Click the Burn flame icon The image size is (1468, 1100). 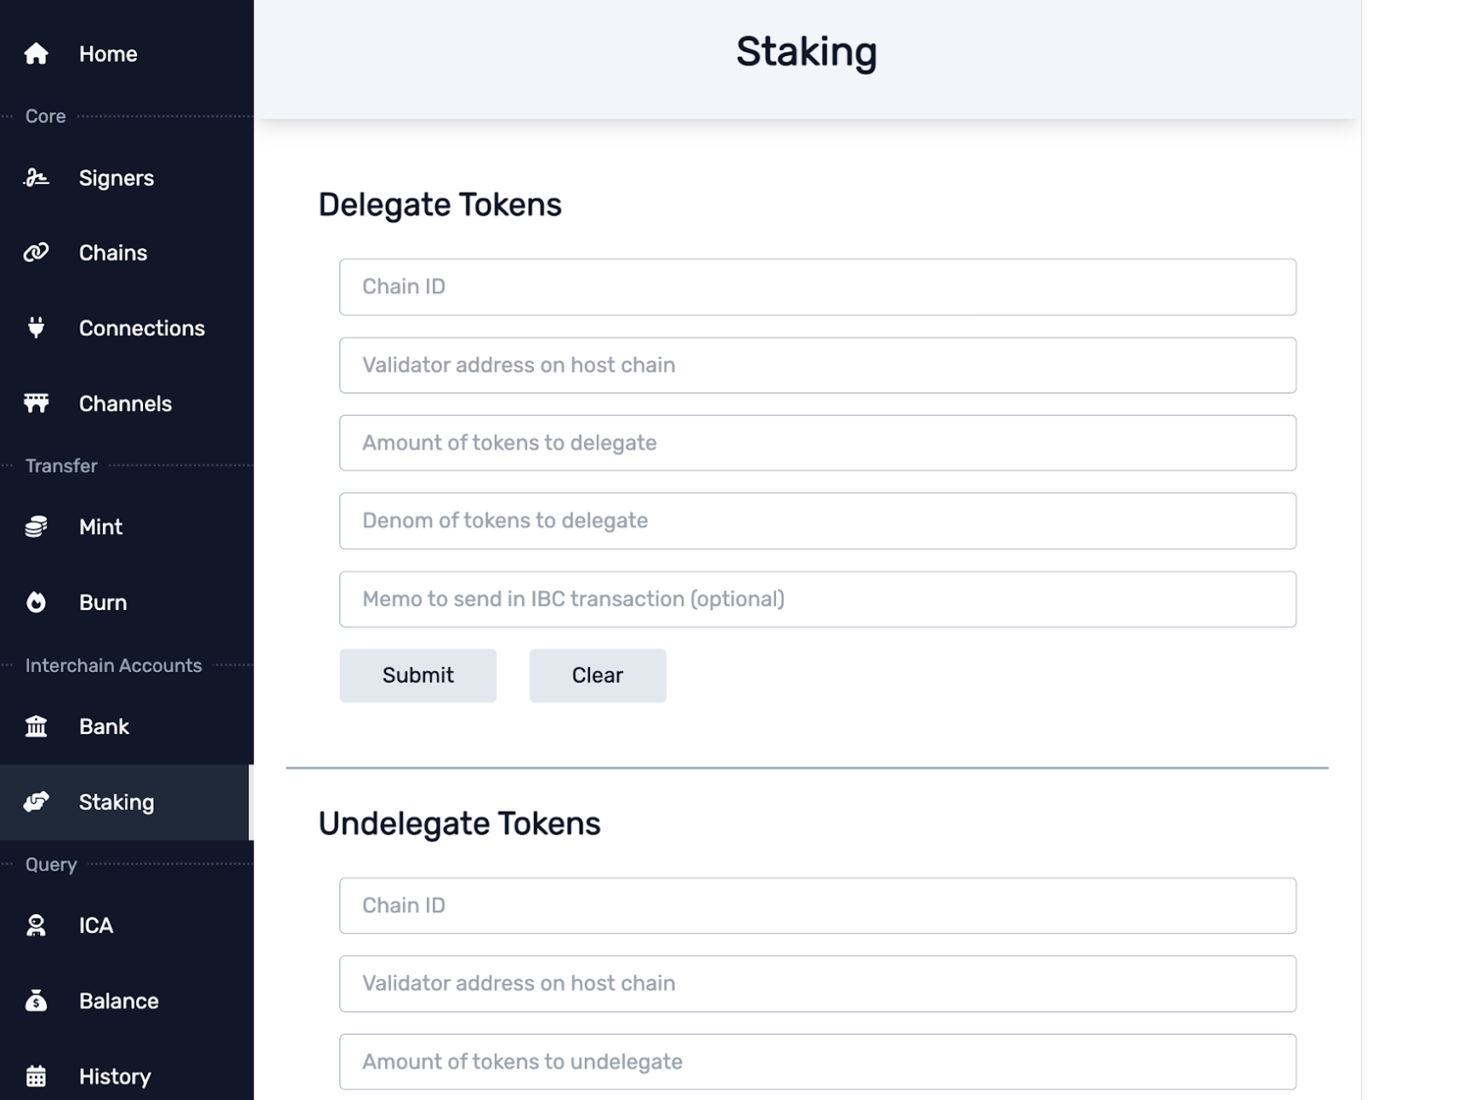pos(36,602)
